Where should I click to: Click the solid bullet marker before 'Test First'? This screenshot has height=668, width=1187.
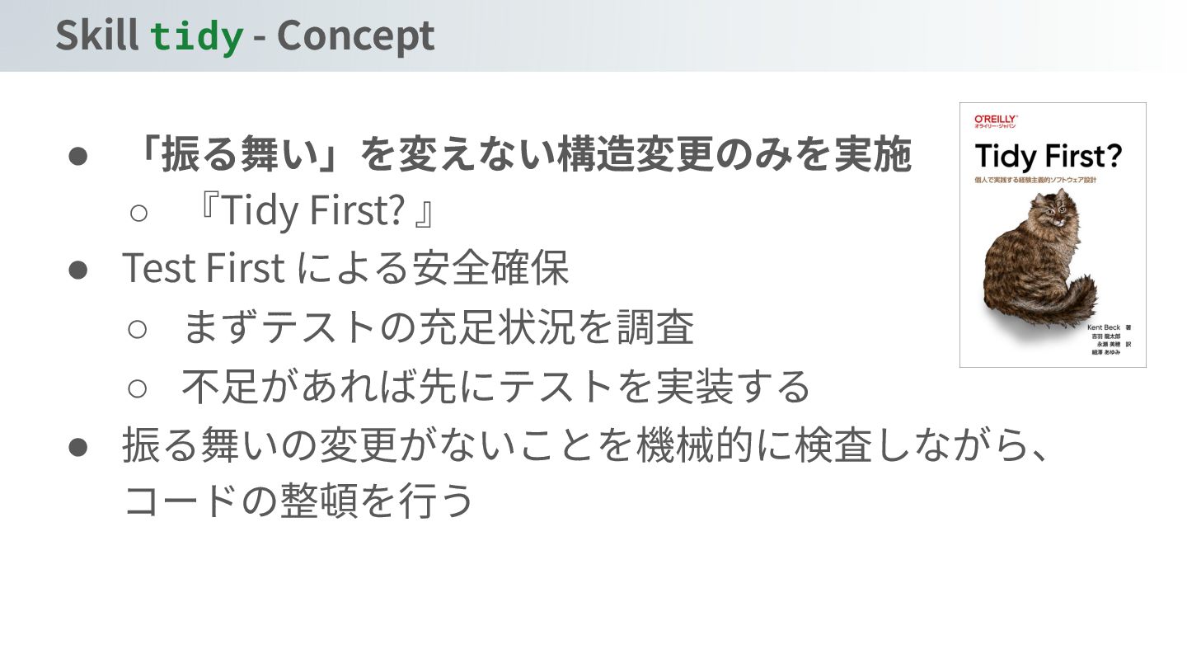click(x=77, y=269)
